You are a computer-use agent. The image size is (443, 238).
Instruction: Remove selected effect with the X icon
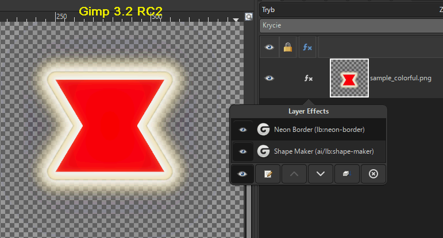(x=373, y=174)
